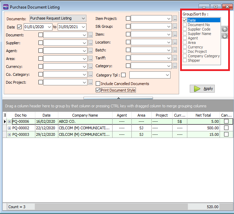Click the move down arrow icon
This screenshot has width=234, height=214.
(x=225, y=36)
